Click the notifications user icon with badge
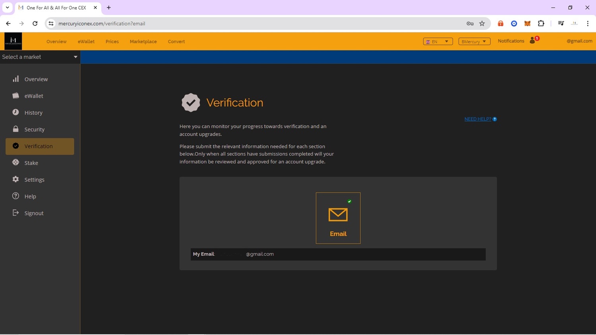Viewport: 596px width, 335px height. click(534, 40)
